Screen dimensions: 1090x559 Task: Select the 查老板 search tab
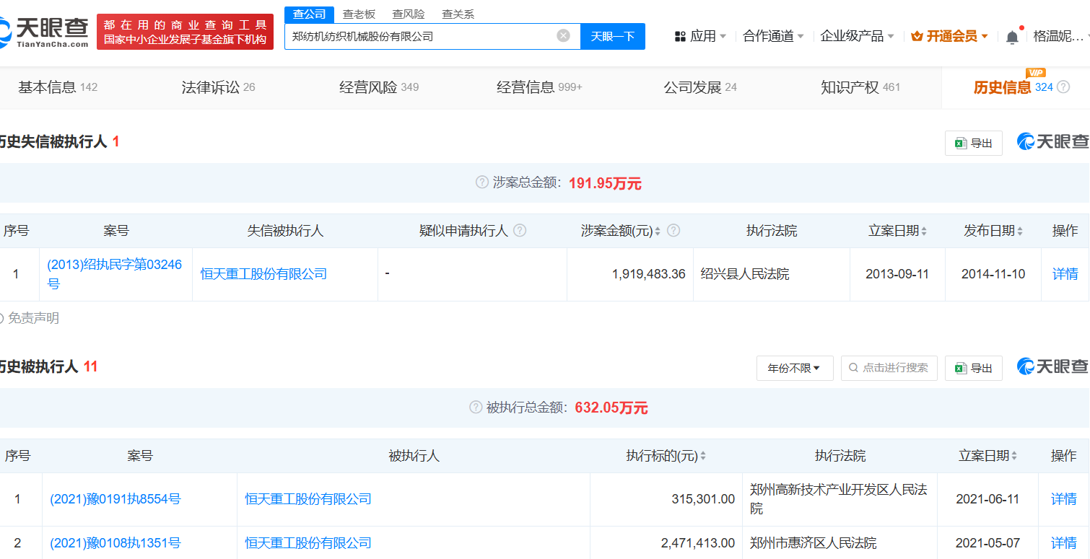point(359,14)
